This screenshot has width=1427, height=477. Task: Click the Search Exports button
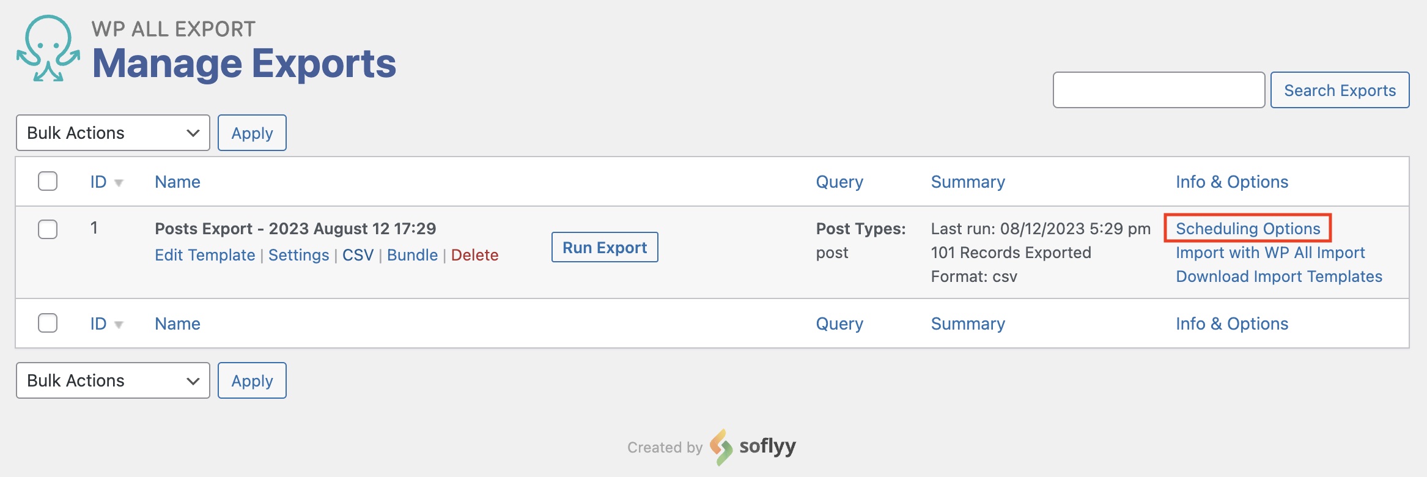point(1340,91)
